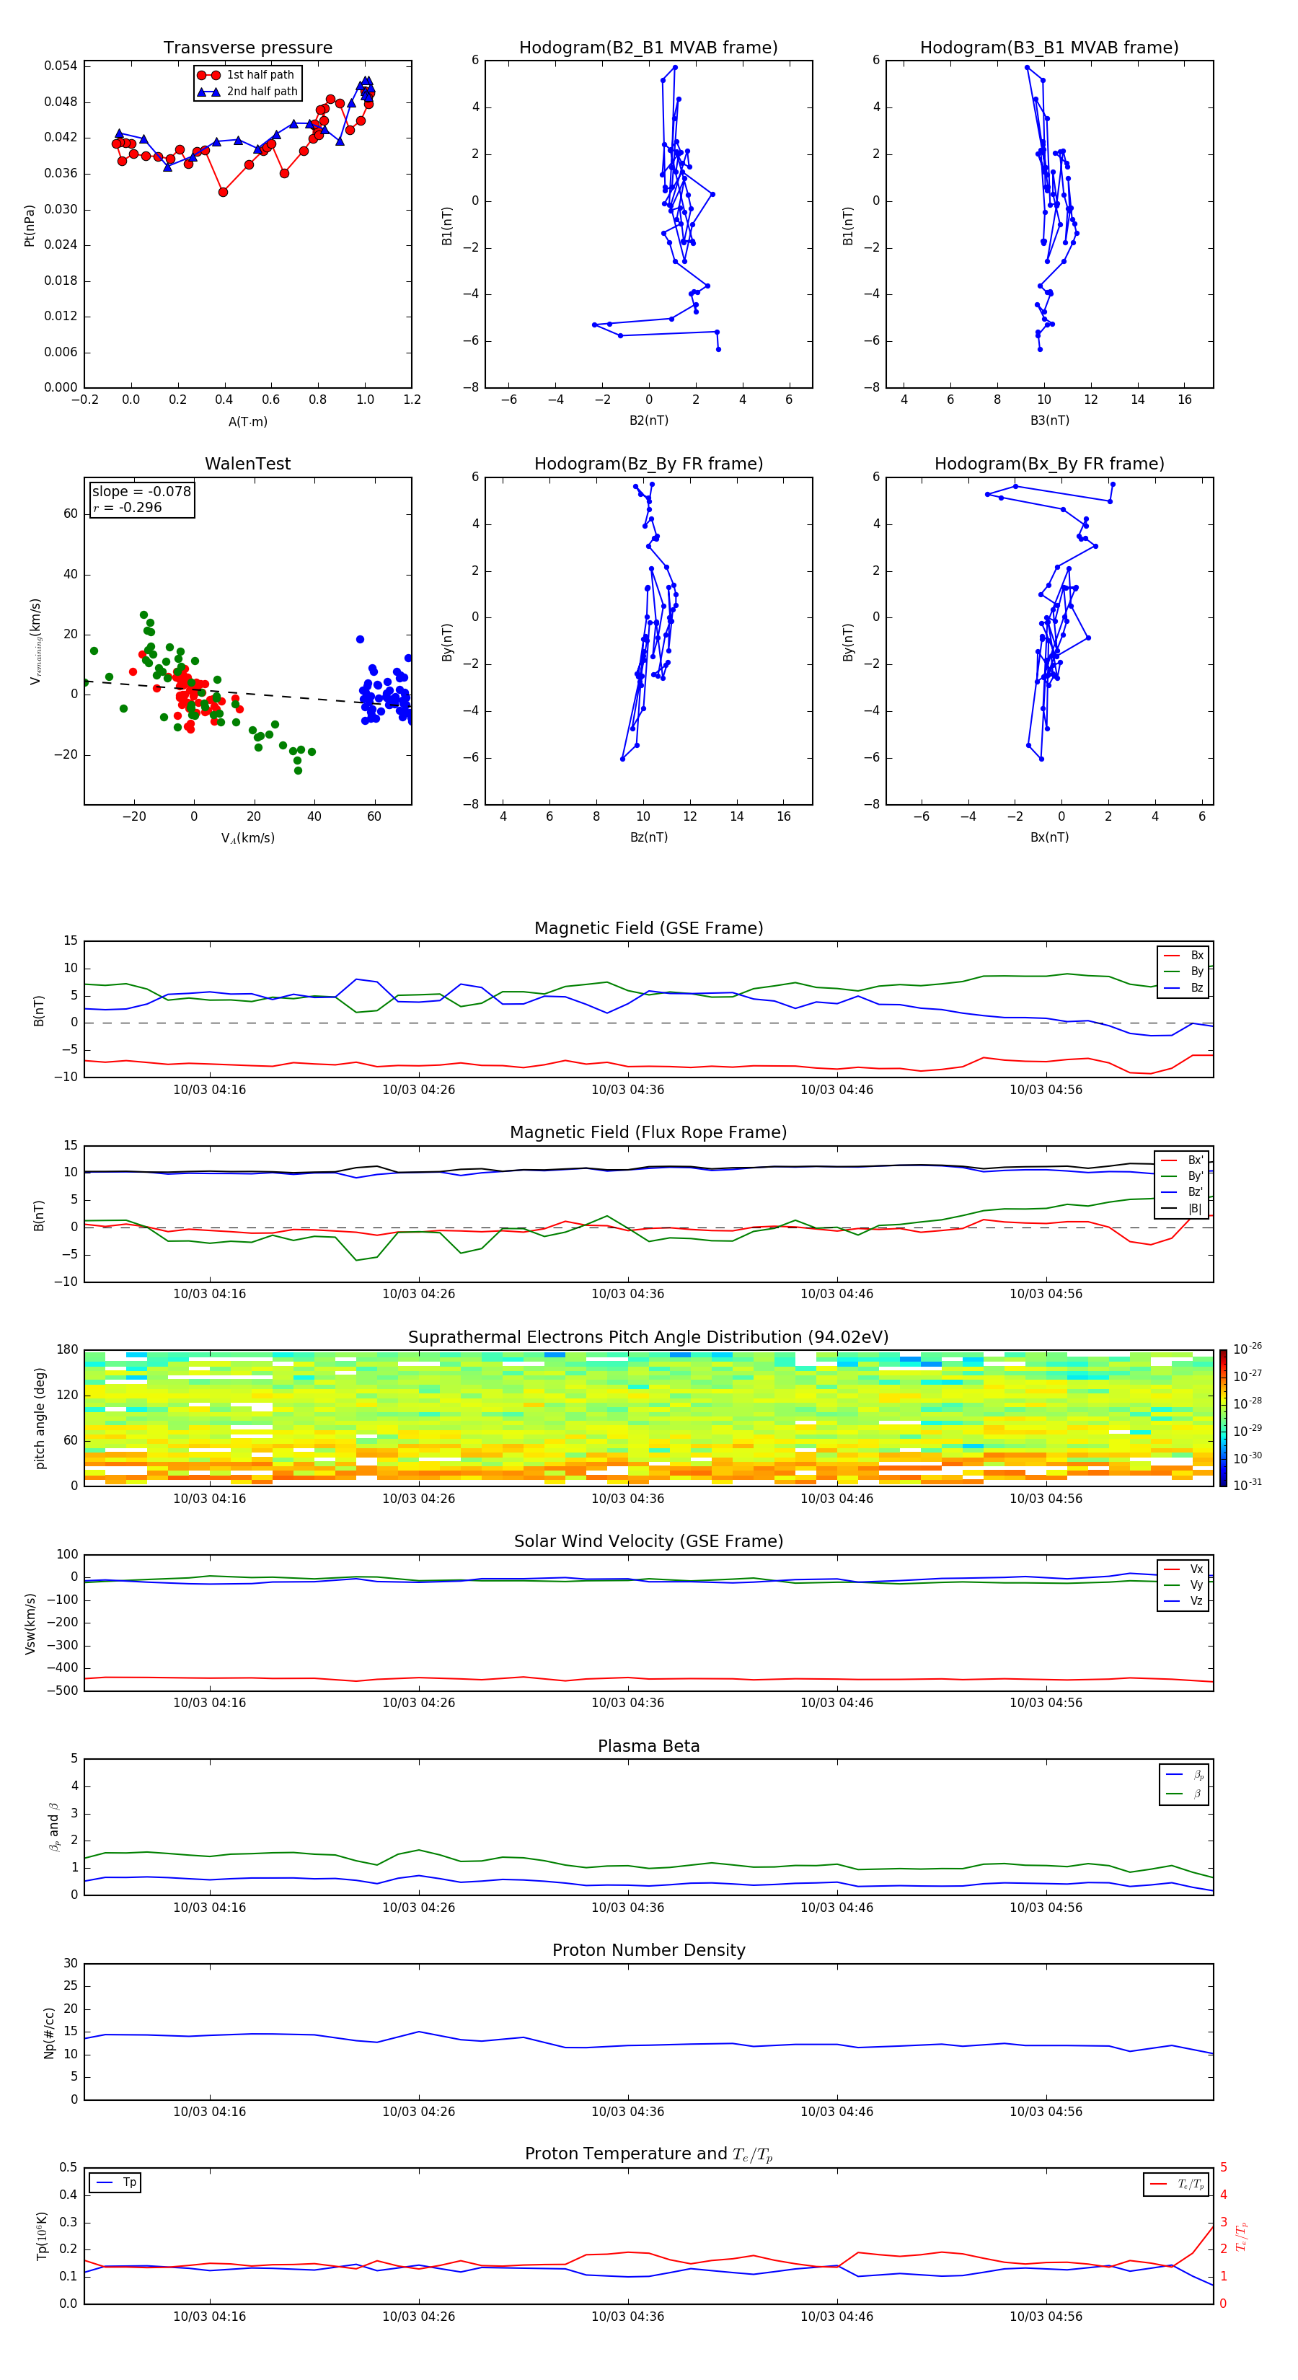Select the red "Te/Tp" legend entry
1298x2380 pixels.
(1177, 2184)
